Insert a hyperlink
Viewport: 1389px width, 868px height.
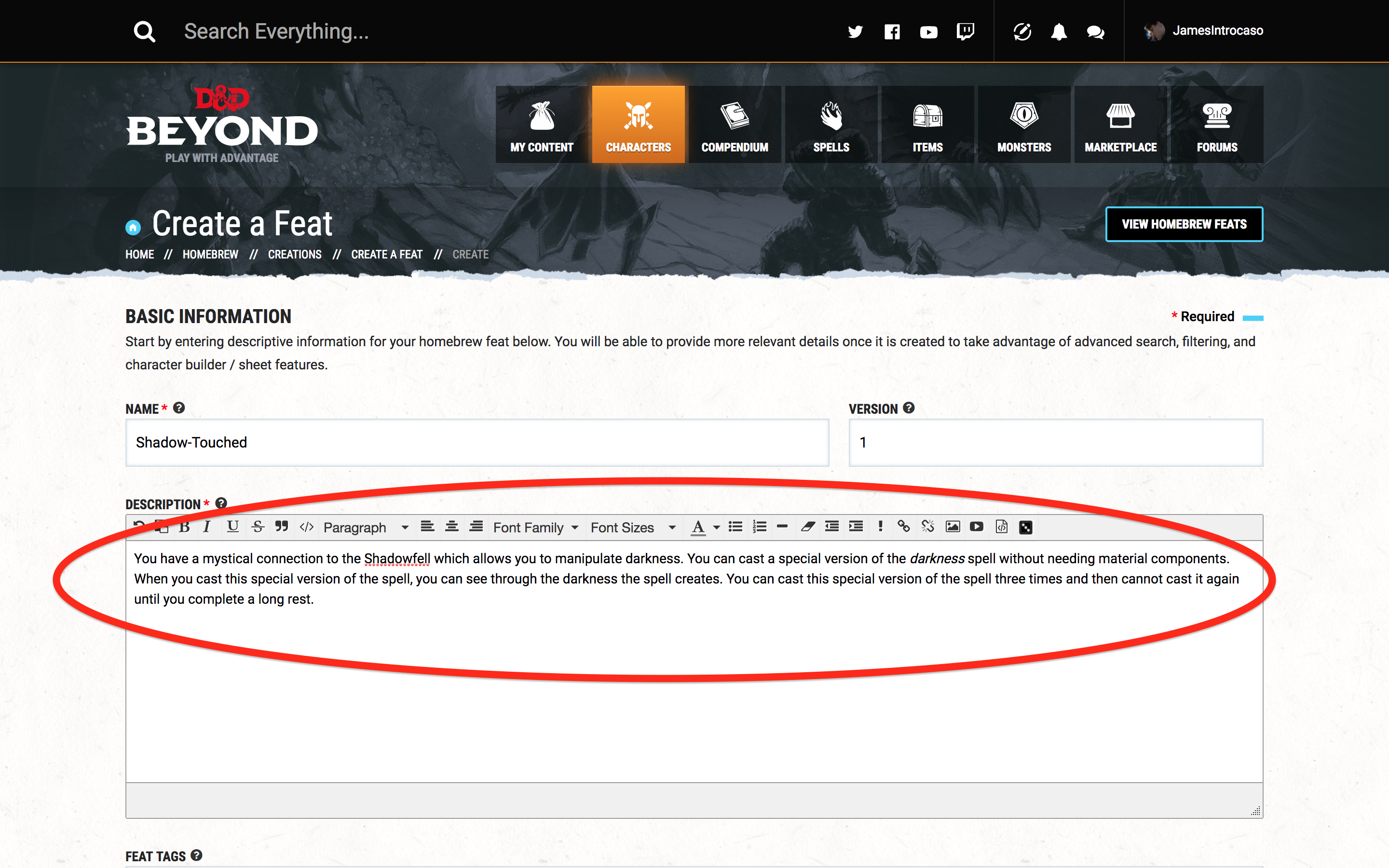(903, 527)
